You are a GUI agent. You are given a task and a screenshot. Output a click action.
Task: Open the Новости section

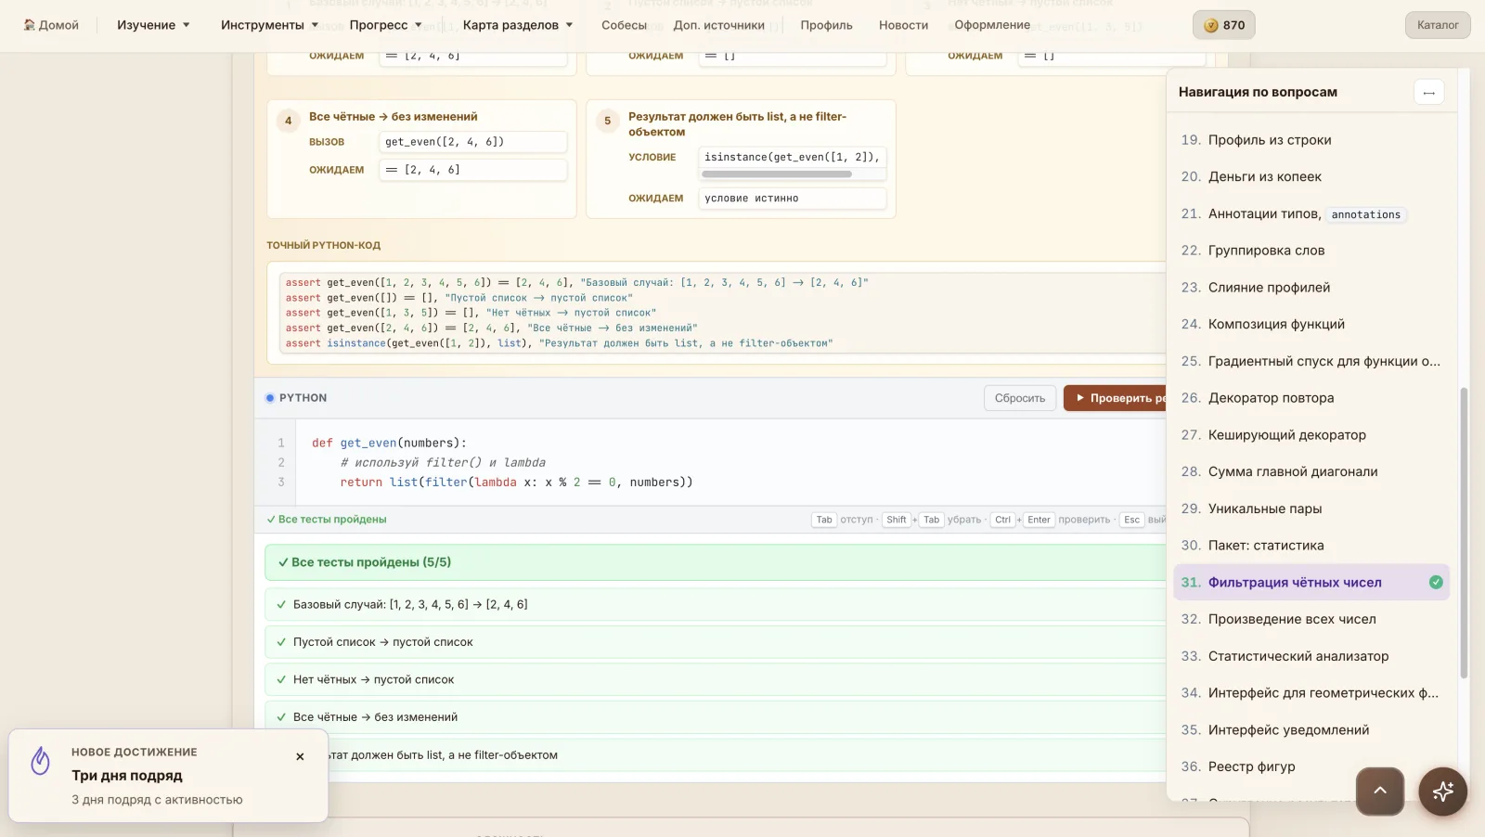coord(903,25)
